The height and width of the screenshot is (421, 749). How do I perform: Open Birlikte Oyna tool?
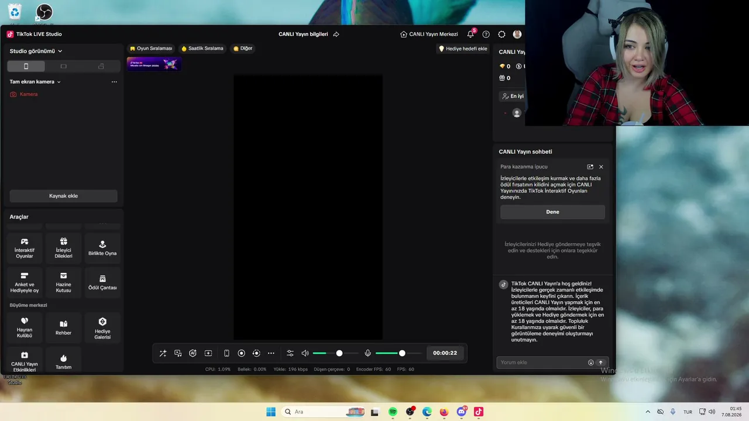(x=102, y=248)
